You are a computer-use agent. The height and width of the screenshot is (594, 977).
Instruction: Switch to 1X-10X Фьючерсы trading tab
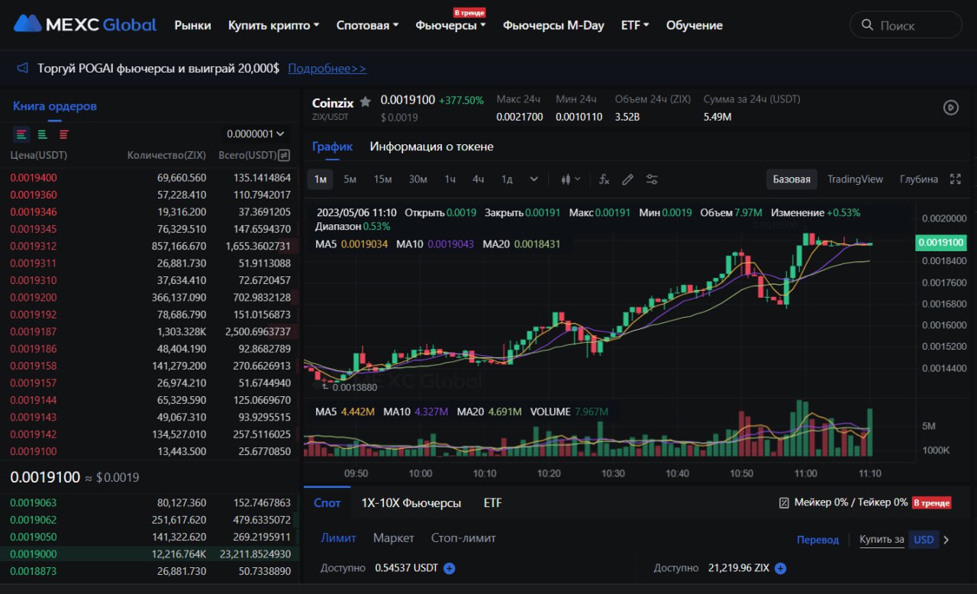[411, 503]
